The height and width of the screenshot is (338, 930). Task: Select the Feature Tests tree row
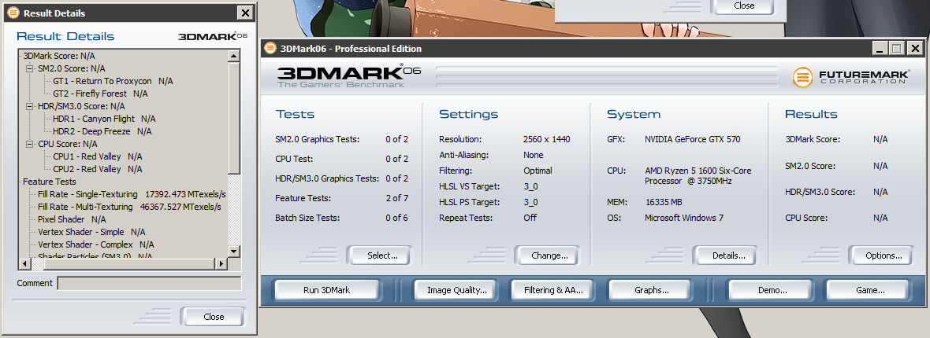click(49, 182)
